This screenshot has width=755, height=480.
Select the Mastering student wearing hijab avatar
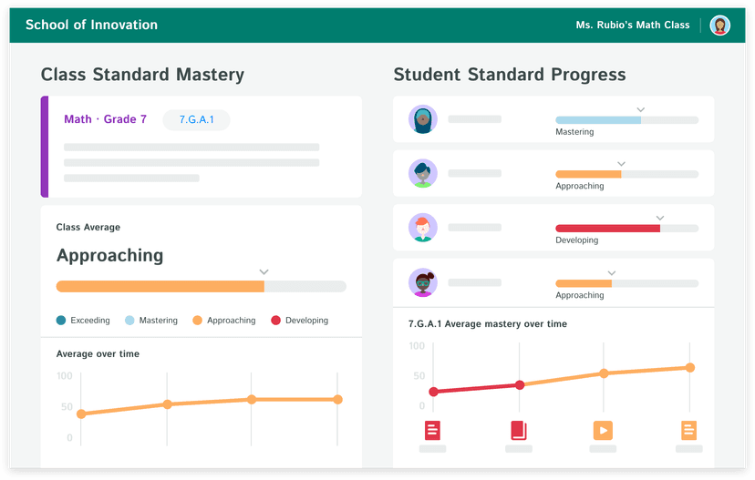423,119
